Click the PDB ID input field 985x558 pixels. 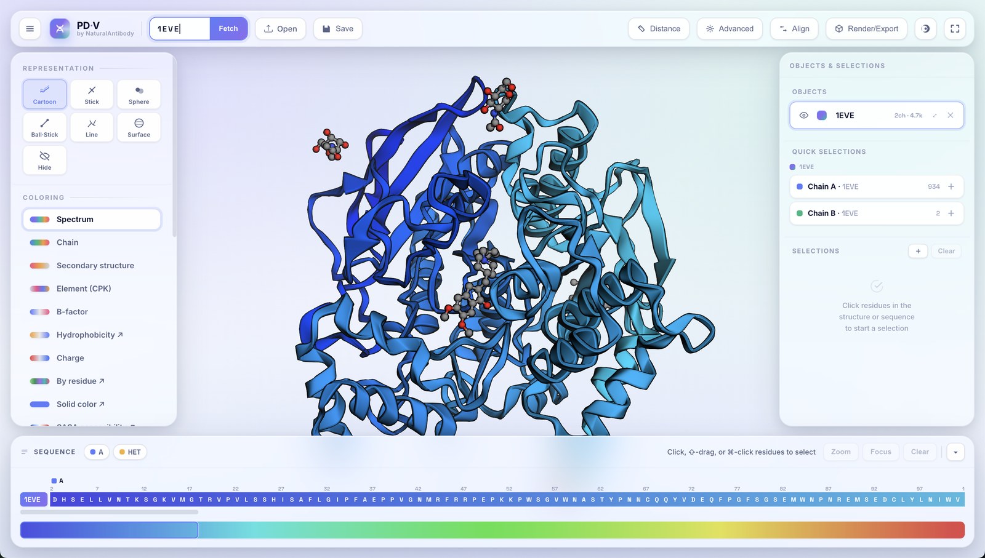[180, 28]
